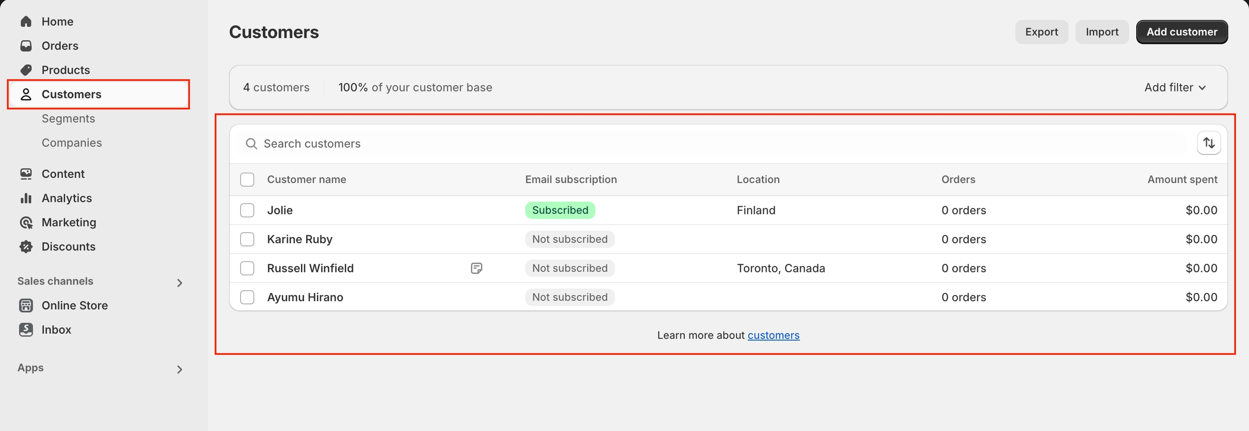
Task: Open Orders via its inbox icon
Action: click(26, 46)
